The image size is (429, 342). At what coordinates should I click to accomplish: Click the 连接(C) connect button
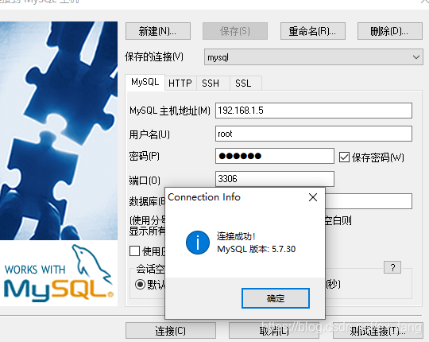click(x=171, y=331)
